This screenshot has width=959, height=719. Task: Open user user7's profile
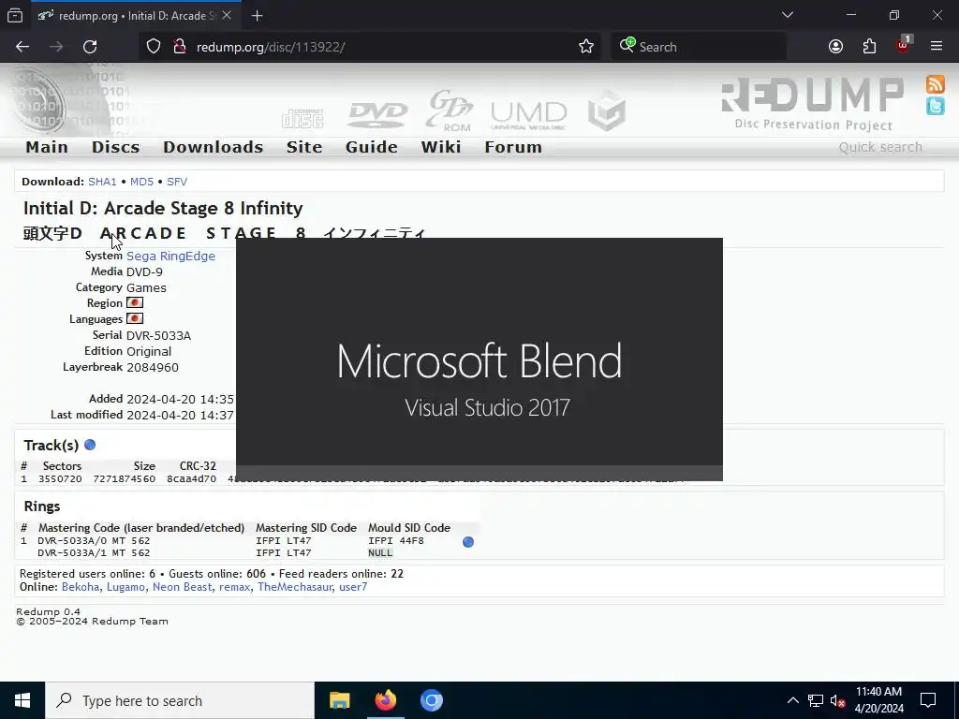point(353,587)
